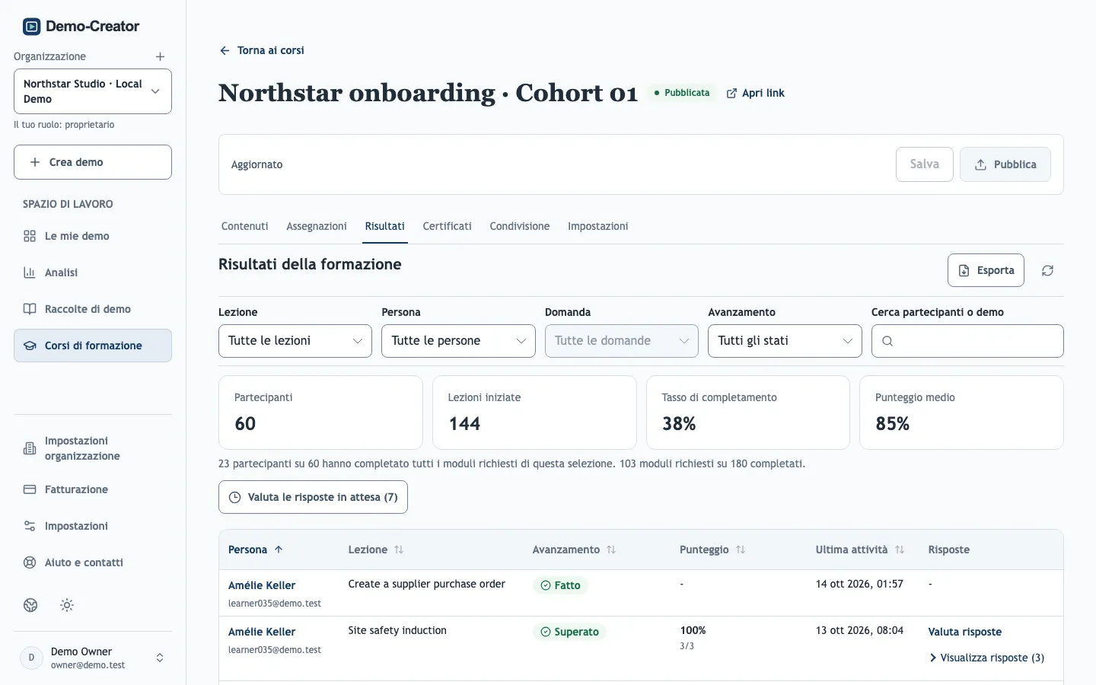Viewport: 1096px width, 685px height.
Task: Open the Domanda filter dropdown
Action: (622, 341)
